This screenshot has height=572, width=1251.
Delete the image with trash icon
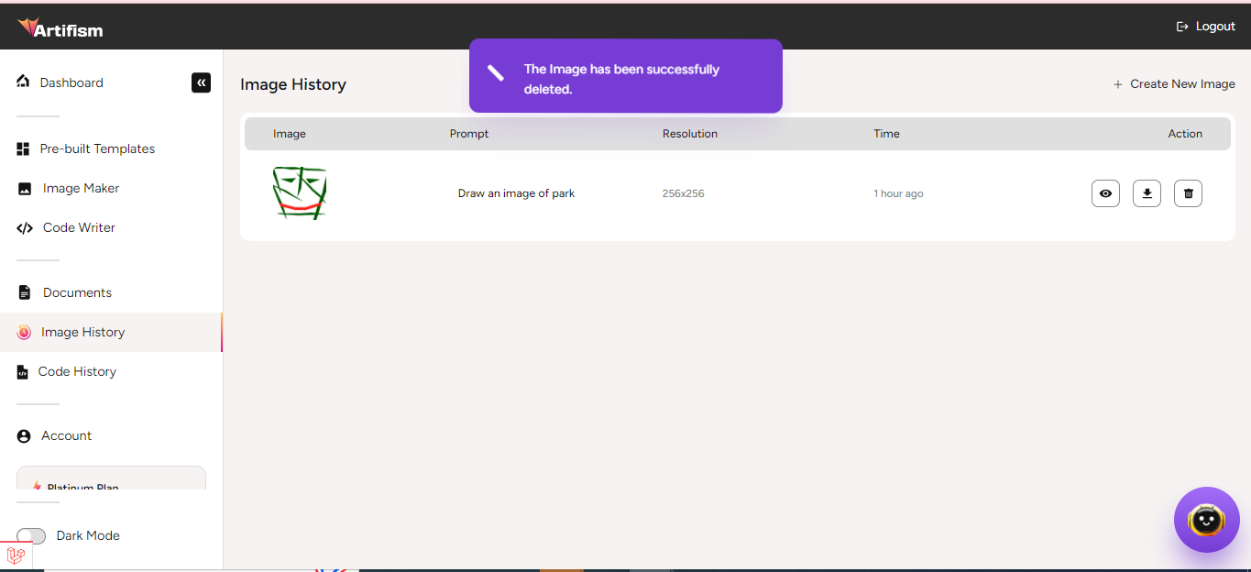coord(1188,193)
